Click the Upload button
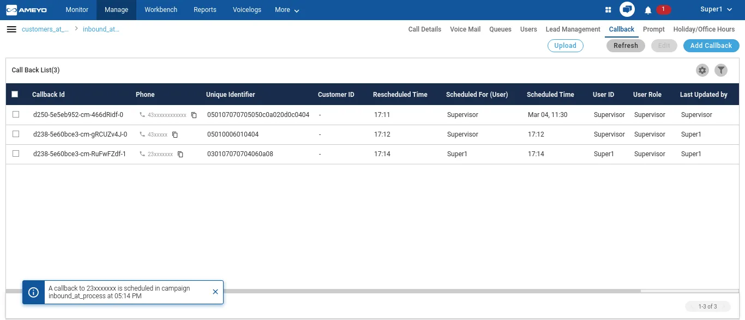745x320 pixels. [566, 46]
